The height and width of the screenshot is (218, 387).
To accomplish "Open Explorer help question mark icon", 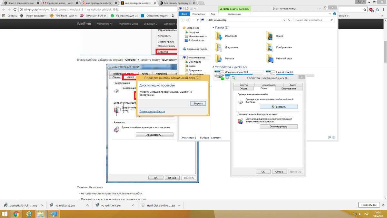I will coord(334,14).
